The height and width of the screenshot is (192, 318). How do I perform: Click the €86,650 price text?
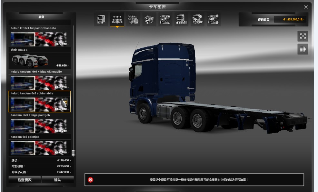[63, 66]
